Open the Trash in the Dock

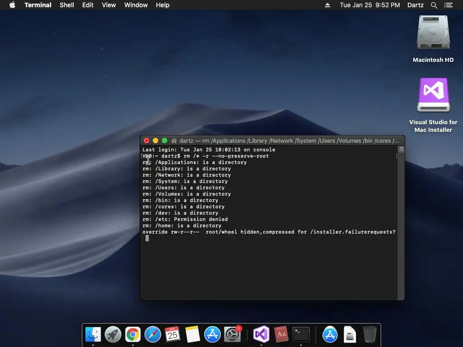(x=369, y=334)
